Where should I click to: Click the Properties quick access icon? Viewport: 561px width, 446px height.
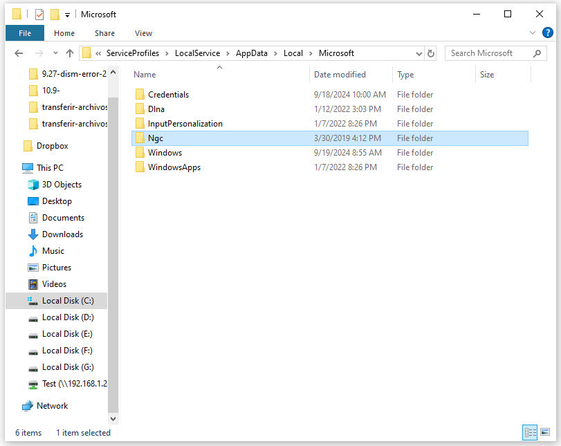(x=39, y=15)
